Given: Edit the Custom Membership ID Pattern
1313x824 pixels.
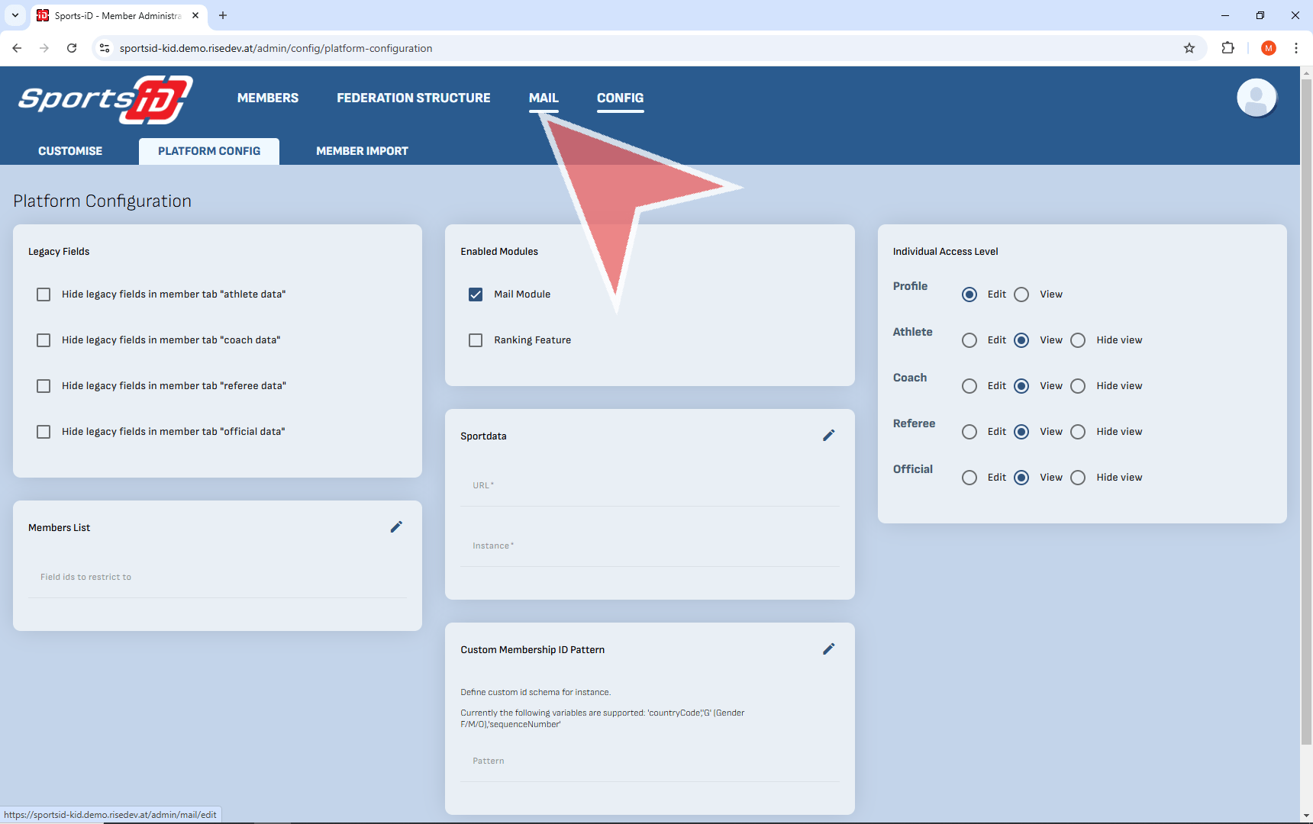Looking at the screenshot, I should 828,649.
